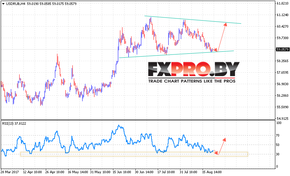Click the 16 May 14:00 time label

tap(78, 172)
